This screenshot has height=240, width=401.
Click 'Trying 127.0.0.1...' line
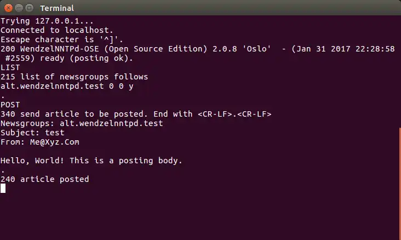pos(47,21)
